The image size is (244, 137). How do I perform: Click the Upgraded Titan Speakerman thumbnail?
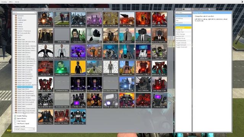62,117
